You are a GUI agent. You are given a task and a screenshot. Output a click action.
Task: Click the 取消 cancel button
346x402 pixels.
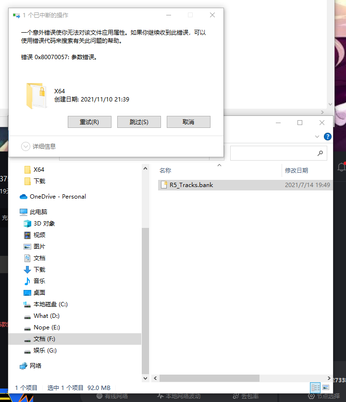[188, 122]
